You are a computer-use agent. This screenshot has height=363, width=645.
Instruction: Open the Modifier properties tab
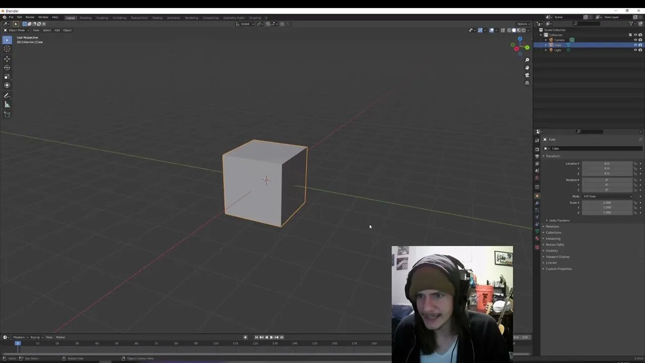click(537, 202)
